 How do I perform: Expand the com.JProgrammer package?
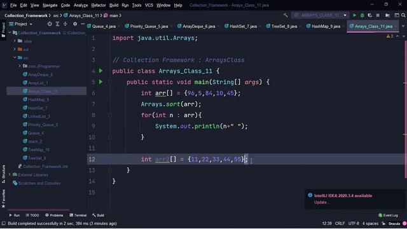coord(20,66)
